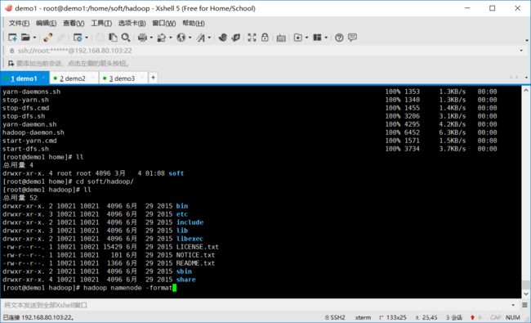Screen dimensions: 531x323
Task: Click the 'libexec' directory name
Action: click(190, 239)
